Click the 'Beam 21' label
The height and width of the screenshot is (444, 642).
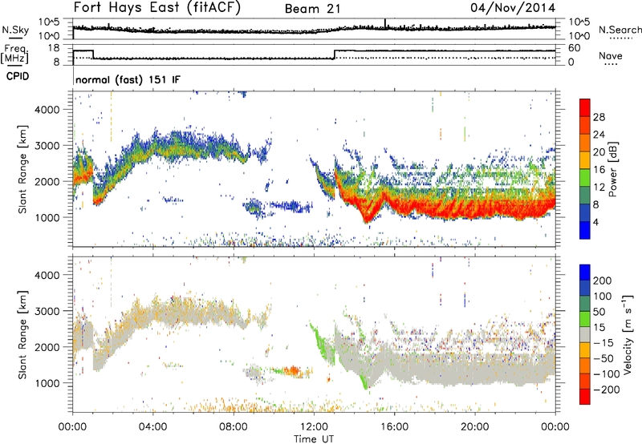click(x=313, y=9)
